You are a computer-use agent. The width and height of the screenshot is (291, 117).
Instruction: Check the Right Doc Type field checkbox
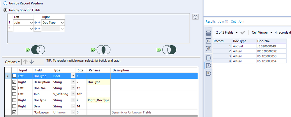tap(14, 100)
